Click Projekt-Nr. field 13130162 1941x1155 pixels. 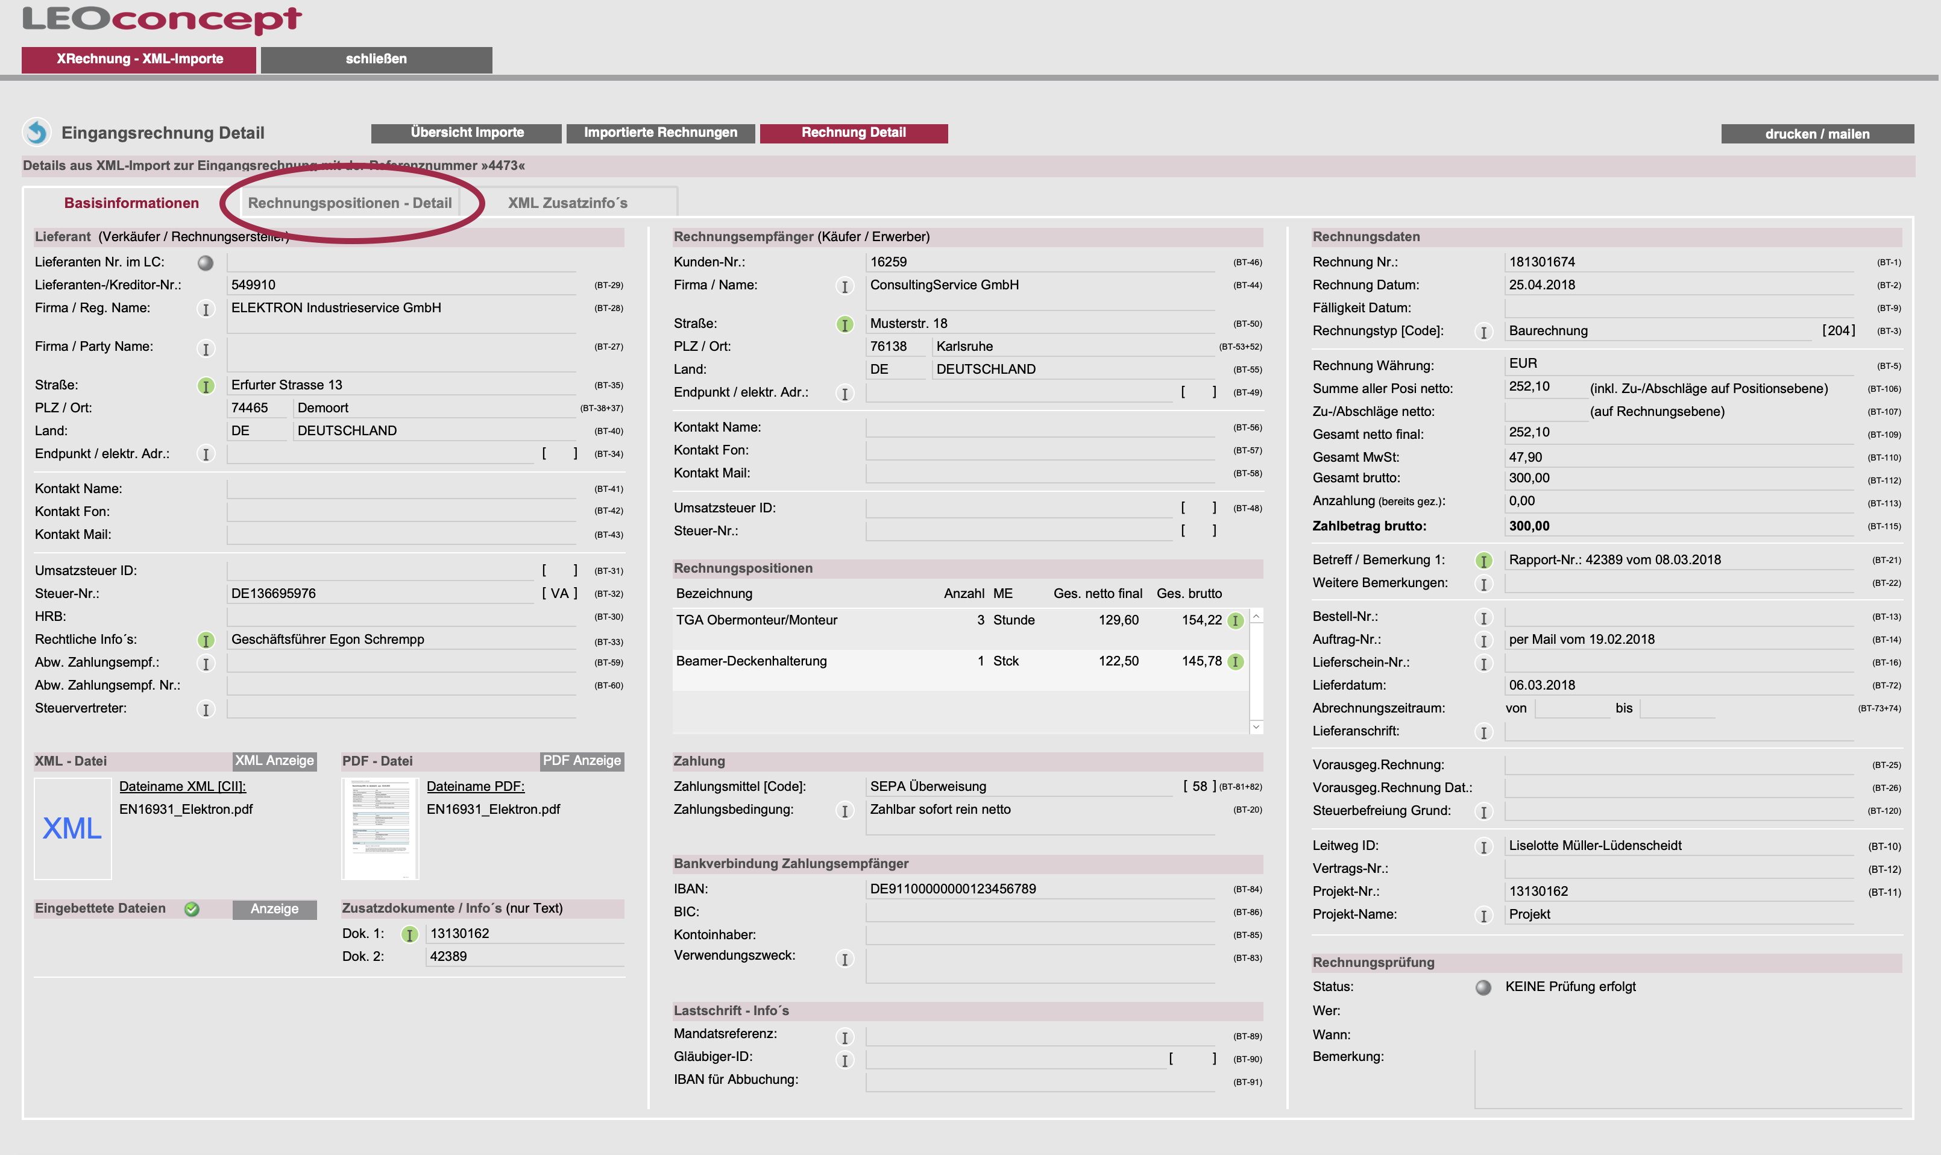pos(1679,892)
